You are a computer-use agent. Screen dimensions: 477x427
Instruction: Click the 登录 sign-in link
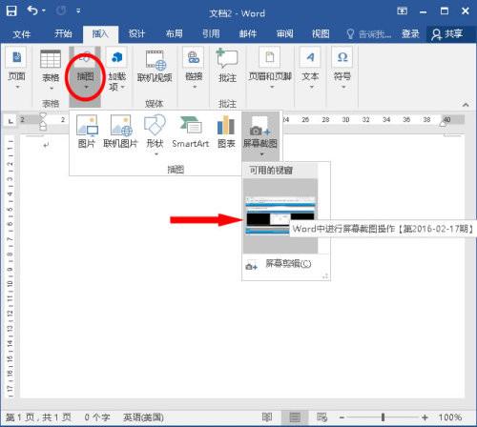tap(410, 33)
